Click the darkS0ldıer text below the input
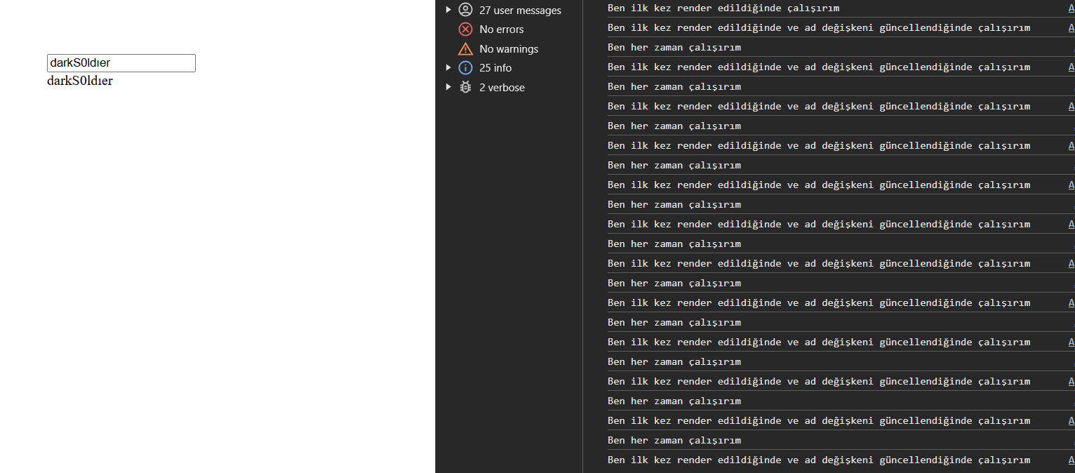Screen dimensions: 1075x473 [x=80, y=81]
